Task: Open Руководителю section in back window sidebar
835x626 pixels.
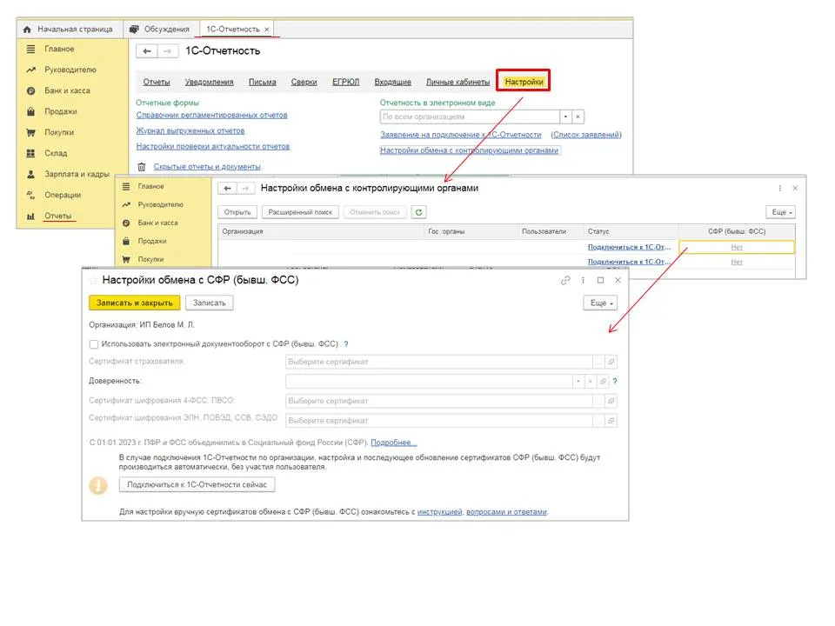Action: [x=70, y=70]
